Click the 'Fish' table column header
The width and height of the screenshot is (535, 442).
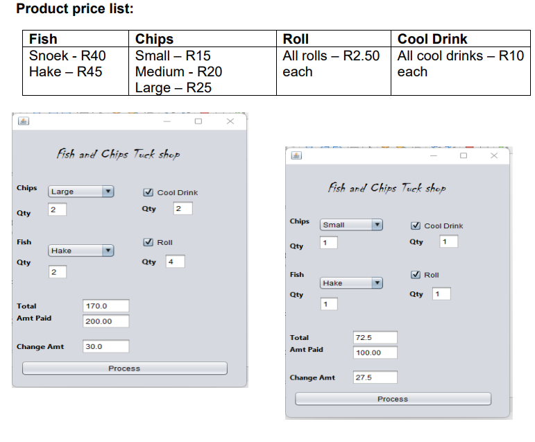coord(43,39)
